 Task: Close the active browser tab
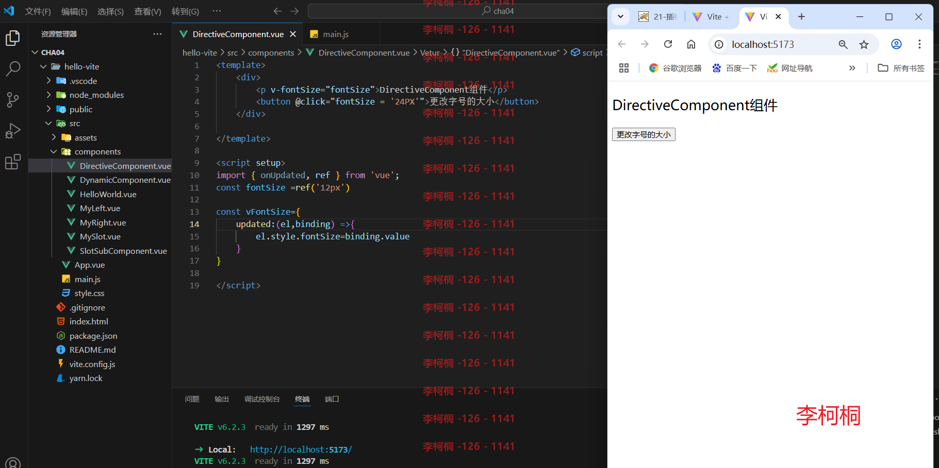coord(778,16)
